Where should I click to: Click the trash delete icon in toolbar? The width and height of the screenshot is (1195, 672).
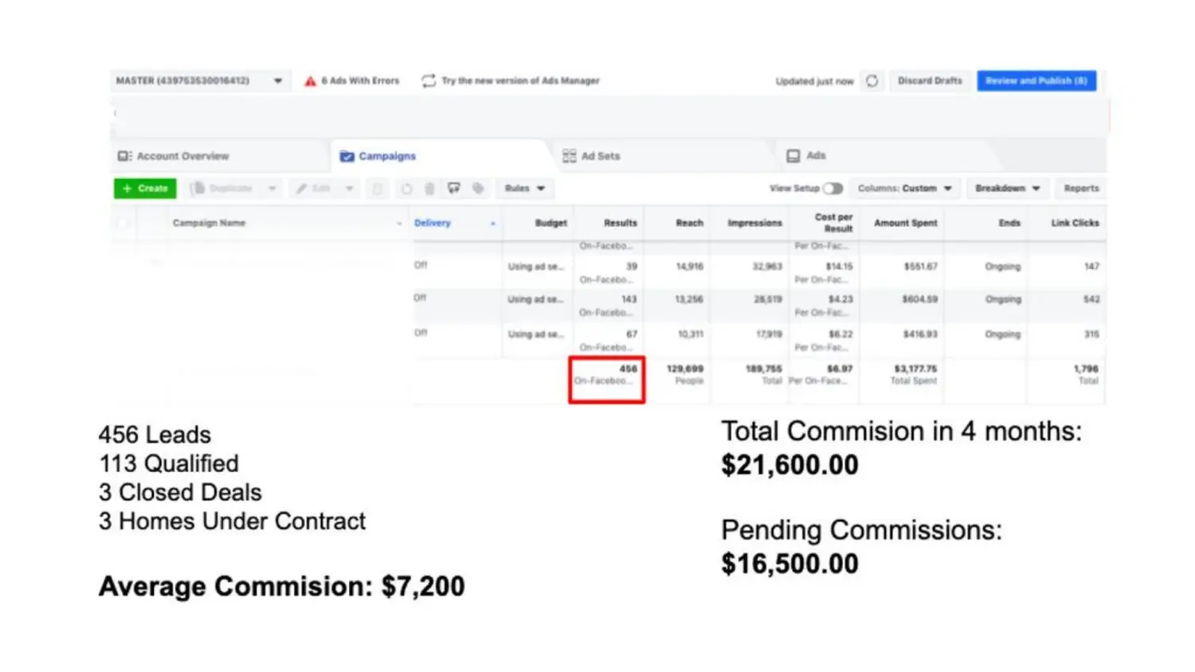point(429,189)
